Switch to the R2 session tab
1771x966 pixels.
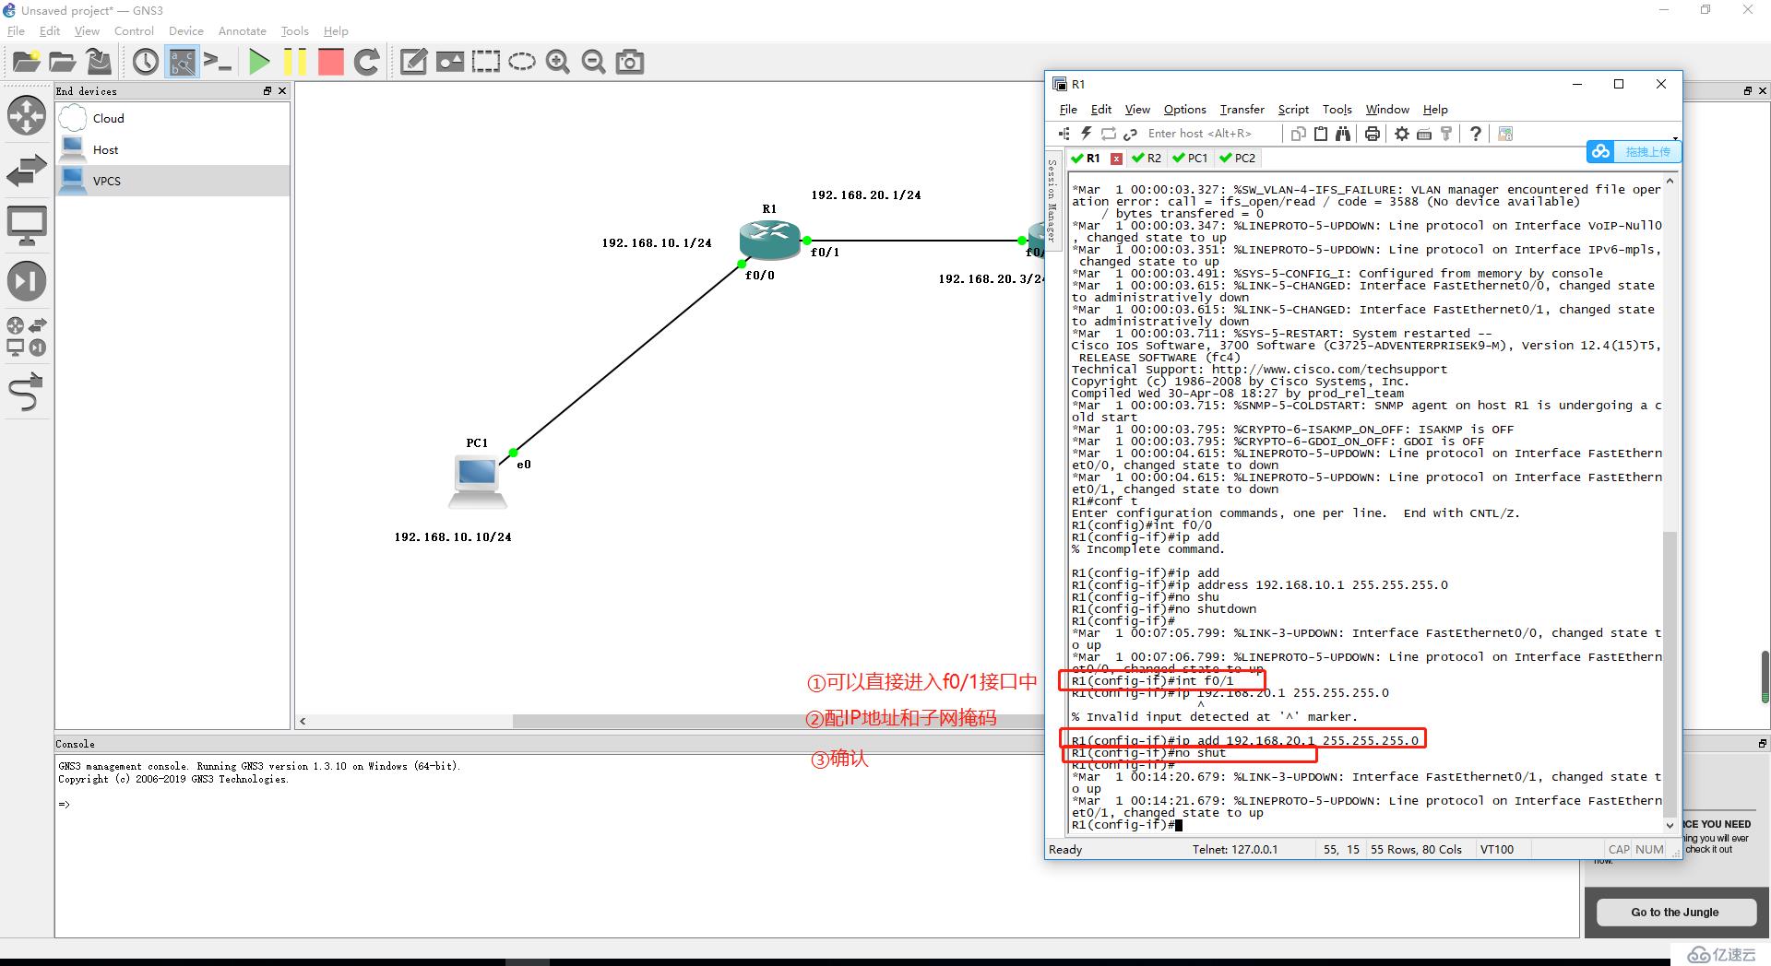click(x=1147, y=158)
